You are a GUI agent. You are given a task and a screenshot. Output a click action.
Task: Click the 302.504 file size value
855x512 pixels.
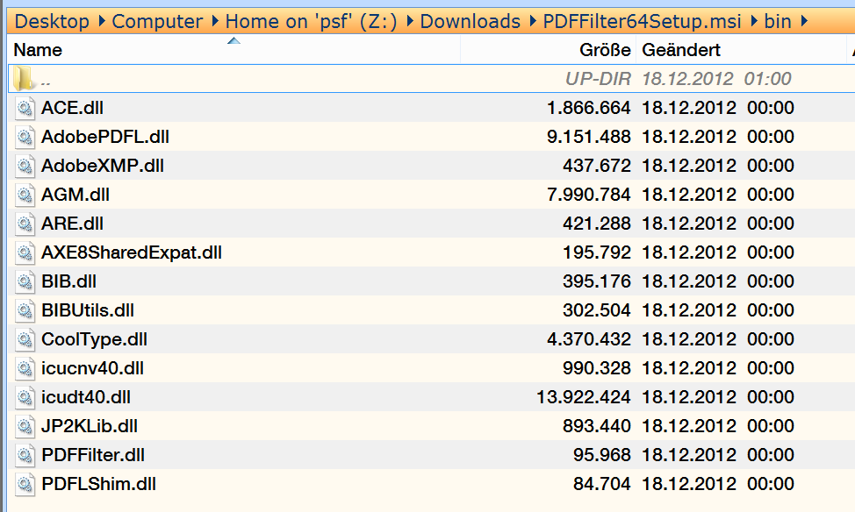click(x=597, y=310)
